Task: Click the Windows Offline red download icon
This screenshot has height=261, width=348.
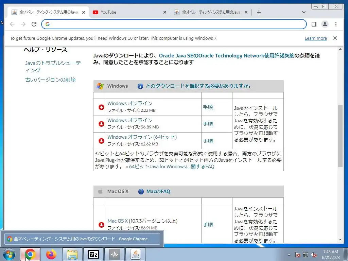Action: (x=101, y=124)
